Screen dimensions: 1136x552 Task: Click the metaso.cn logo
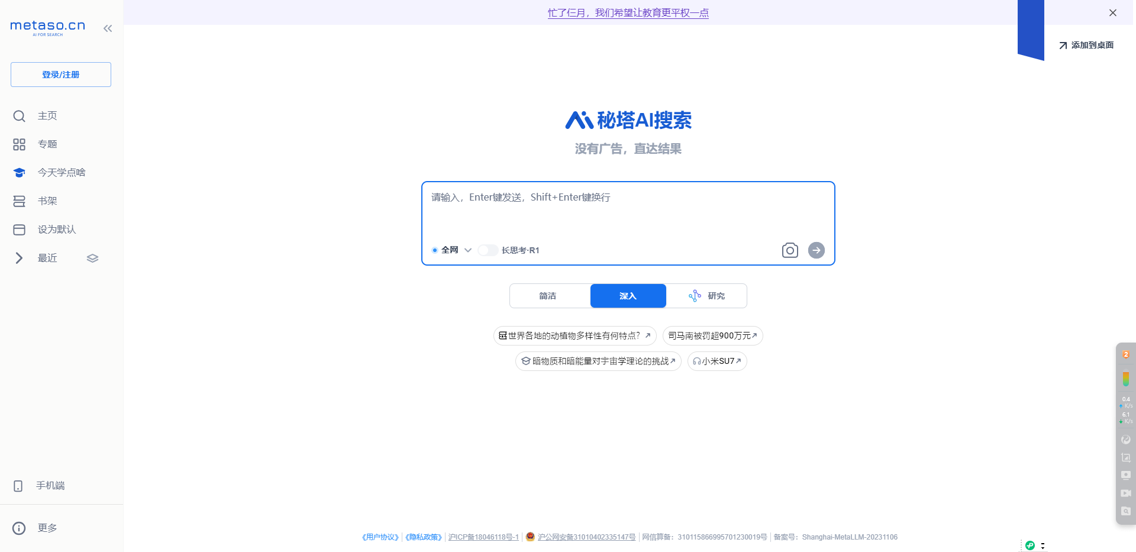[48, 27]
